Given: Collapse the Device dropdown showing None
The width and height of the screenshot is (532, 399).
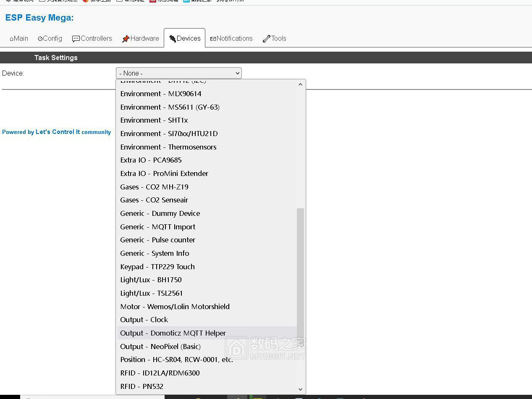Looking at the screenshot, I should (x=178, y=73).
